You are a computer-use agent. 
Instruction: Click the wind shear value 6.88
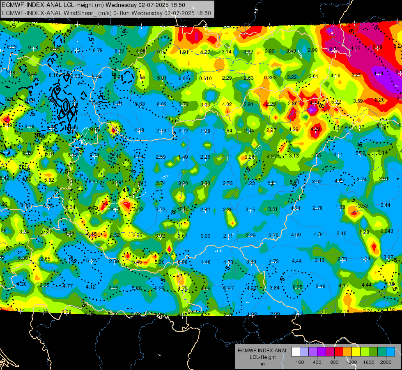[183, 262]
